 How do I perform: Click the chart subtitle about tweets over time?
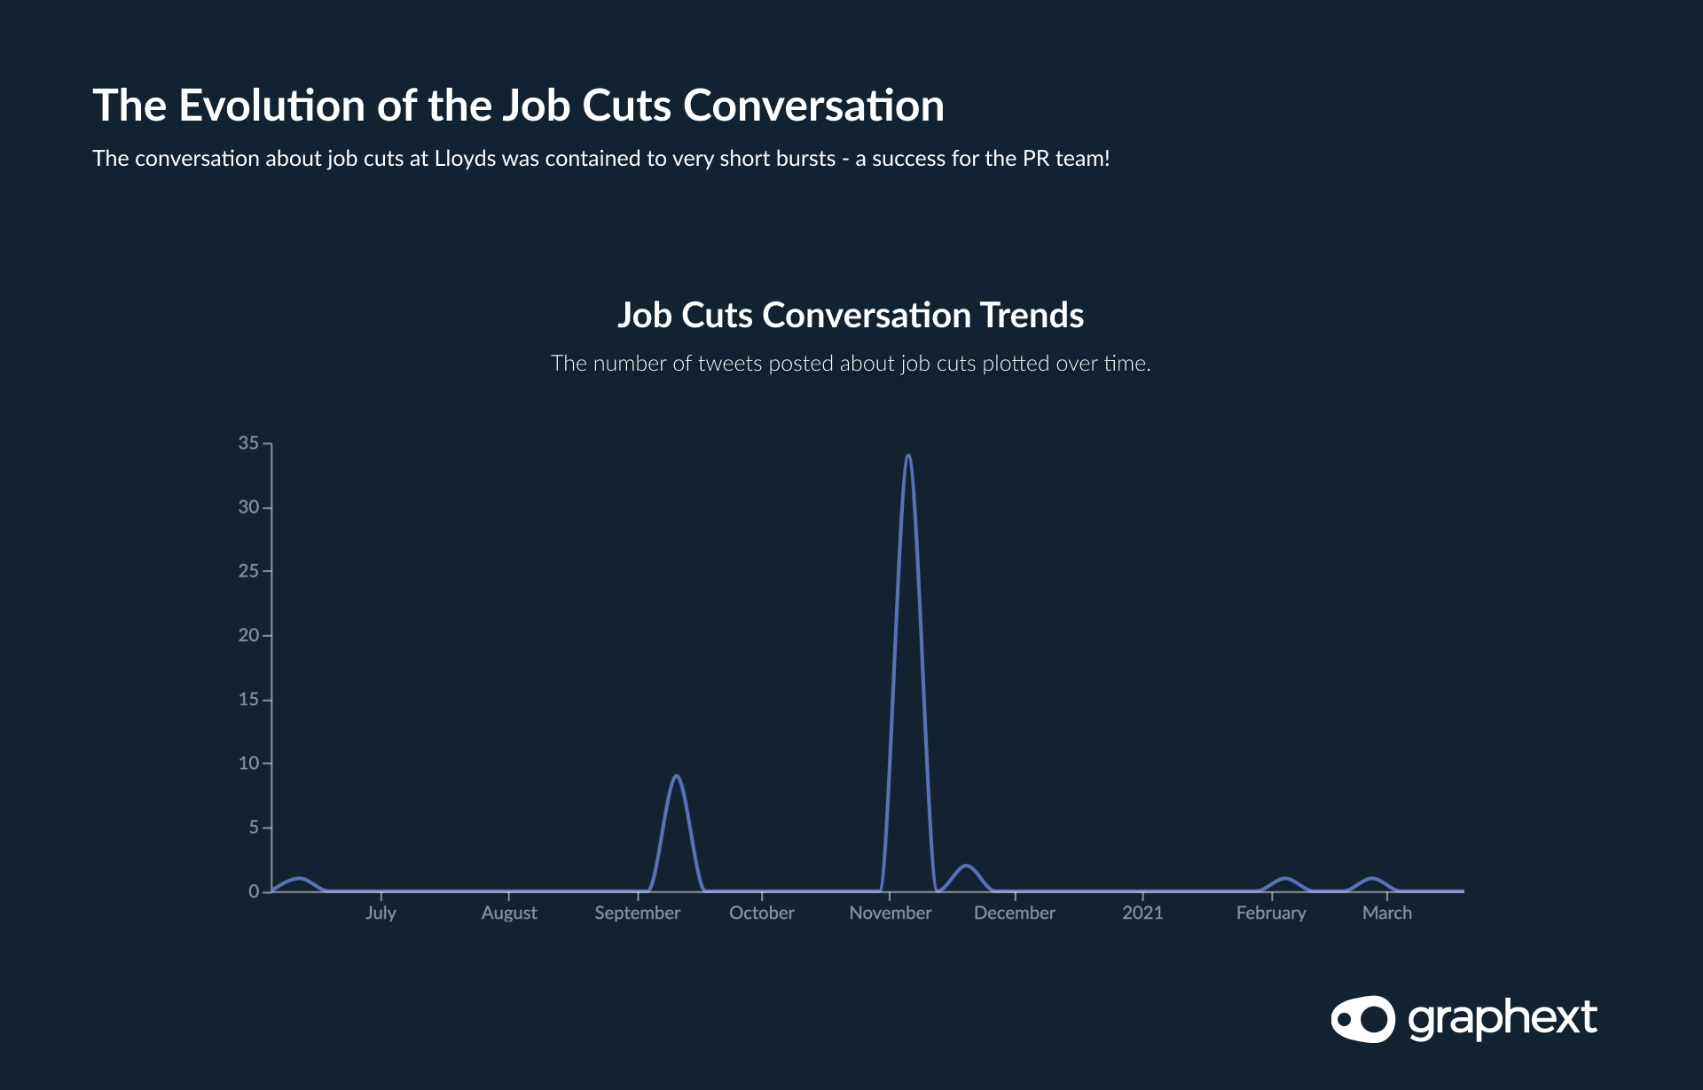click(x=851, y=364)
